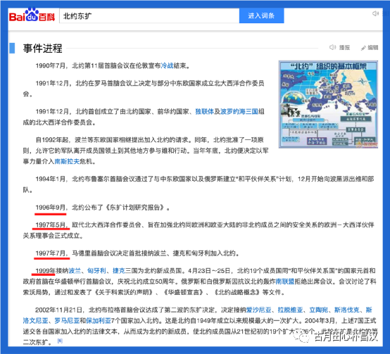
Task: Click the speaker icon beside 播报
Action: point(332,47)
